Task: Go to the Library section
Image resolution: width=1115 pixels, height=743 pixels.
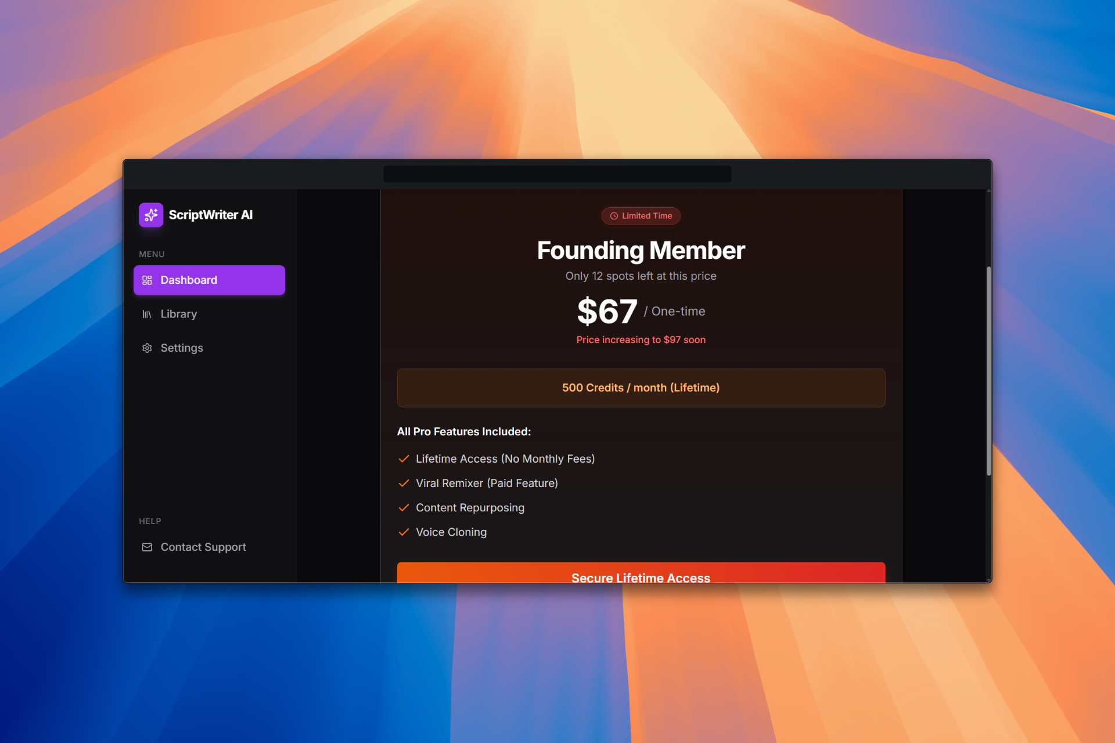Action: pos(179,314)
